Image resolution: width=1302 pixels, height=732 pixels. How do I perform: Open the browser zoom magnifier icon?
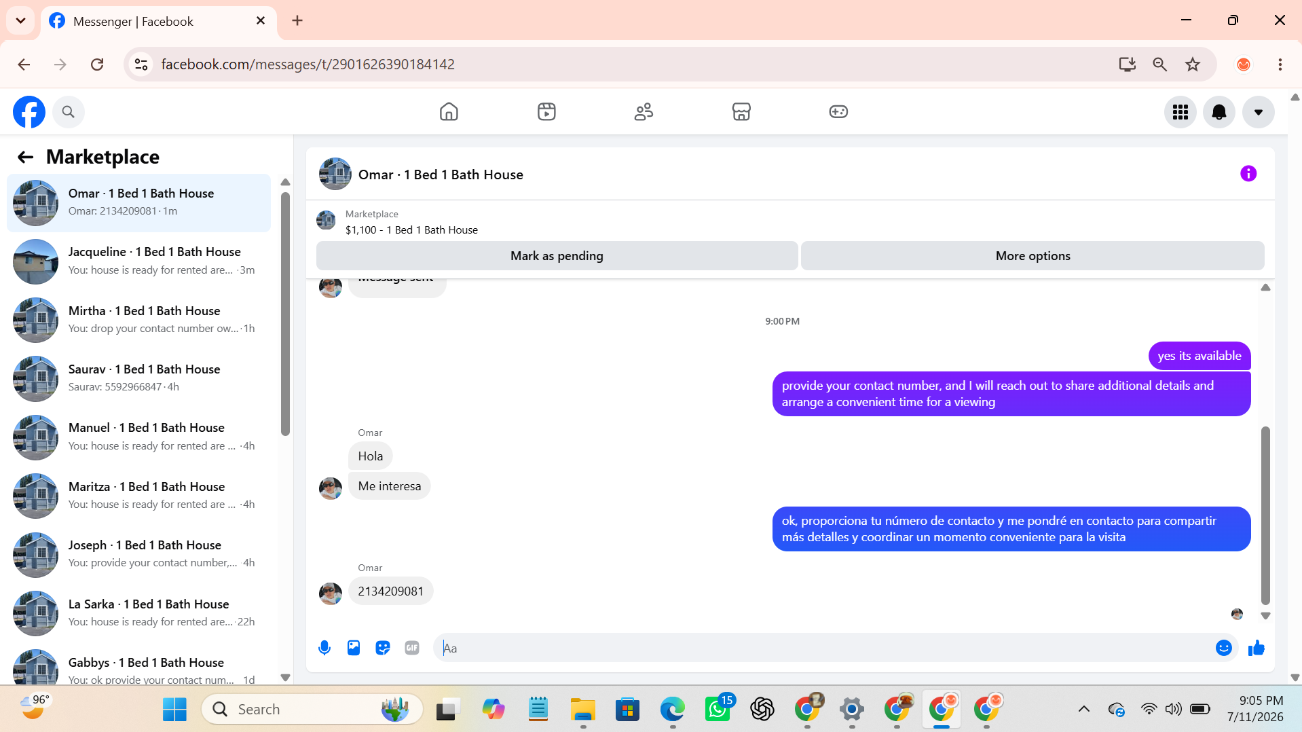pyautogui.click(x=1159, y=65)
